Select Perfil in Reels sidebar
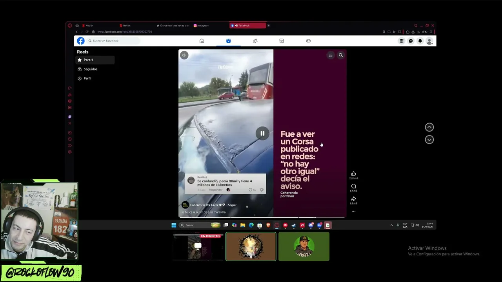502x282 pixels. pos(95,78)
